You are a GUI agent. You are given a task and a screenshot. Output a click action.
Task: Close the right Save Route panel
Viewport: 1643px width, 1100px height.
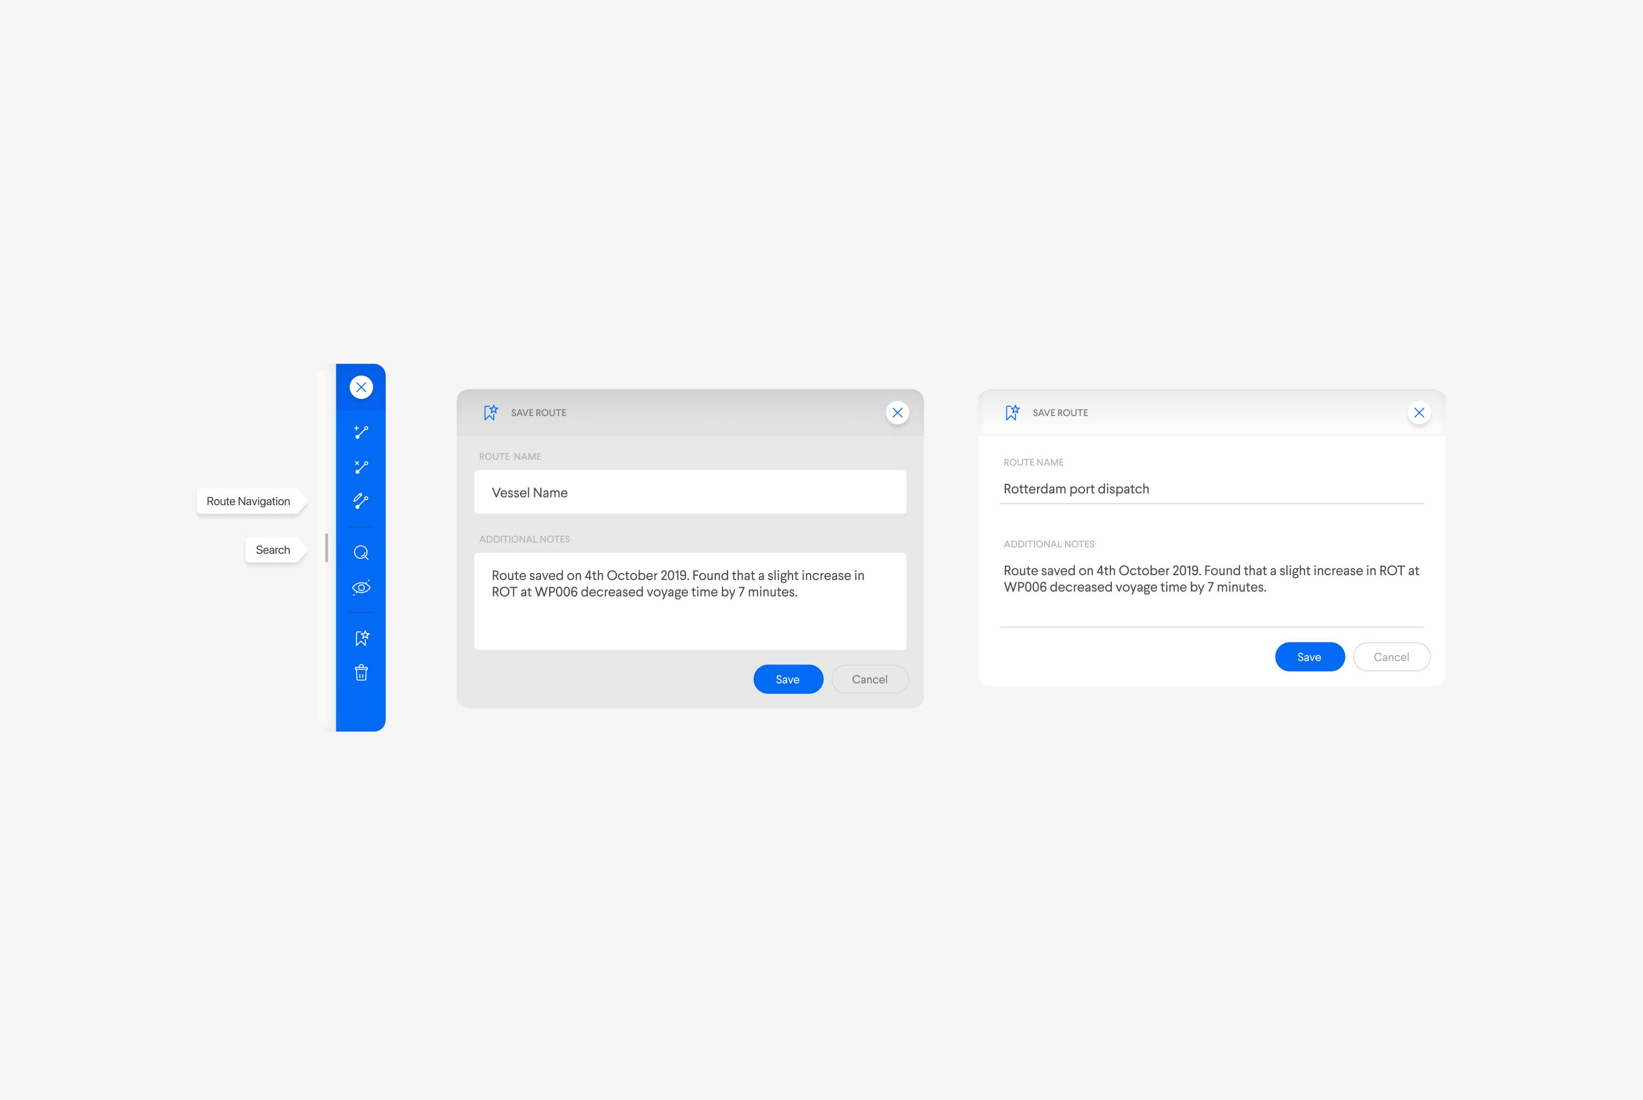(1419, 412)
